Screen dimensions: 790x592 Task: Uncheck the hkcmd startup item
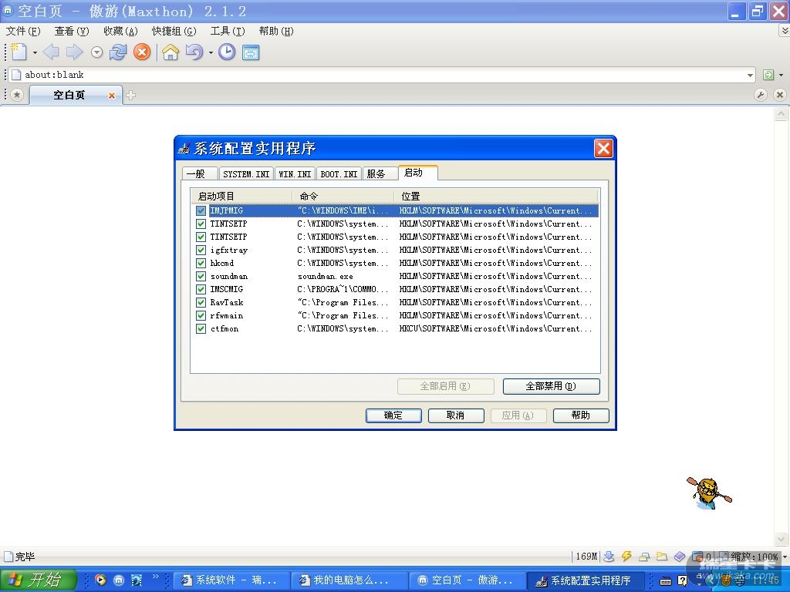pos(201,263)
